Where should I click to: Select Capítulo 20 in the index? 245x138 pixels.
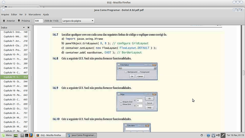click(16, 99)
